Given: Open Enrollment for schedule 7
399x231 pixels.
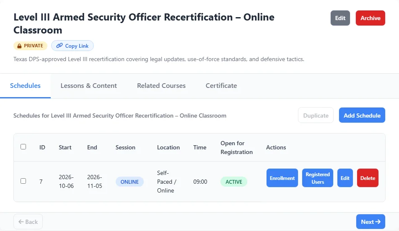Looking at the screenshot, I should 282,178.
